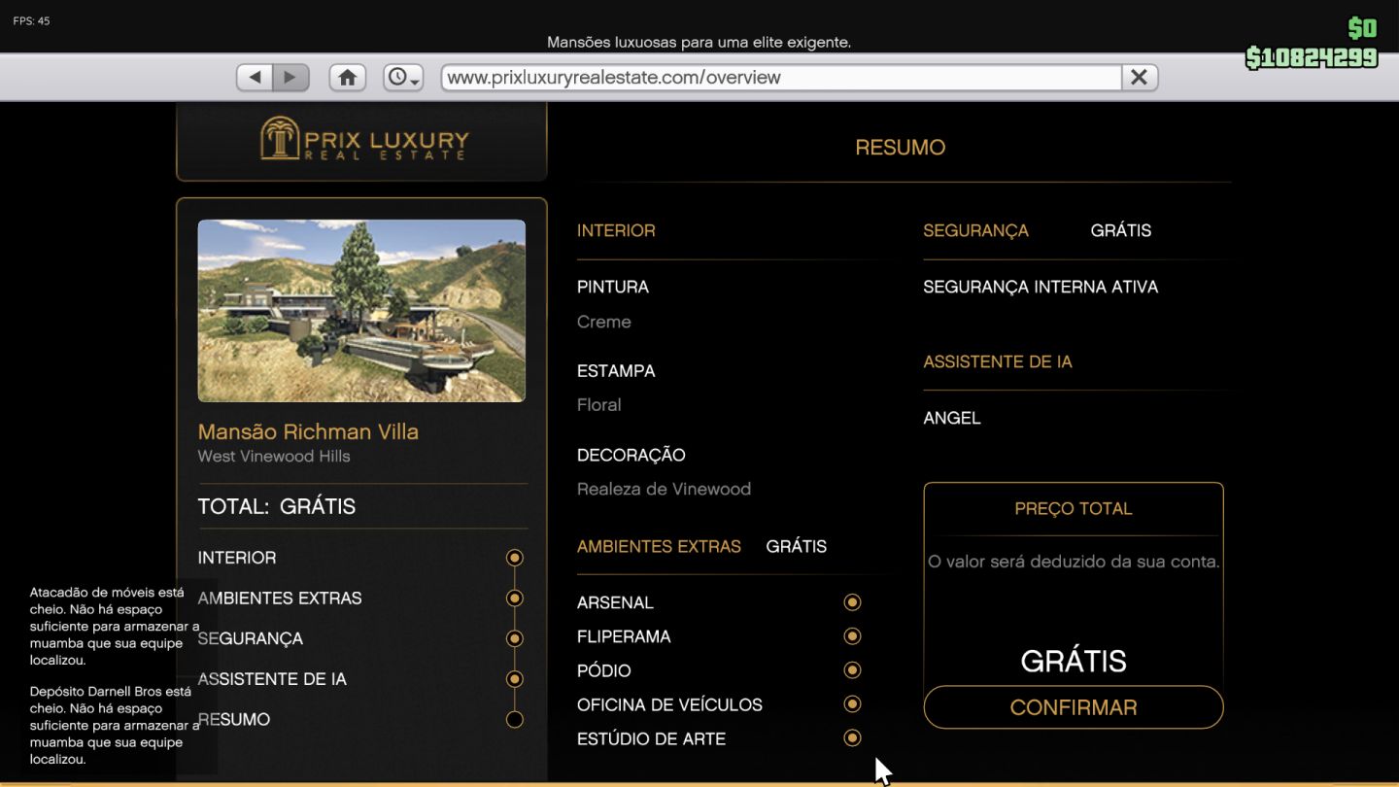The width and height of the screenshot is (1399, 787).
Task: Click the Estampa value 'Floral'
Action: point(599,405)
